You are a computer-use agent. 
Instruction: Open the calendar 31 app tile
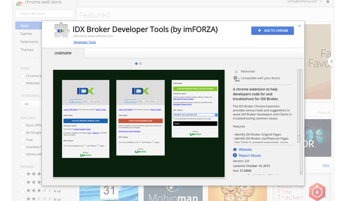109,193
